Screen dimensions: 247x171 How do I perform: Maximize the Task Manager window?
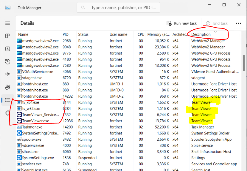pos(224,5)
